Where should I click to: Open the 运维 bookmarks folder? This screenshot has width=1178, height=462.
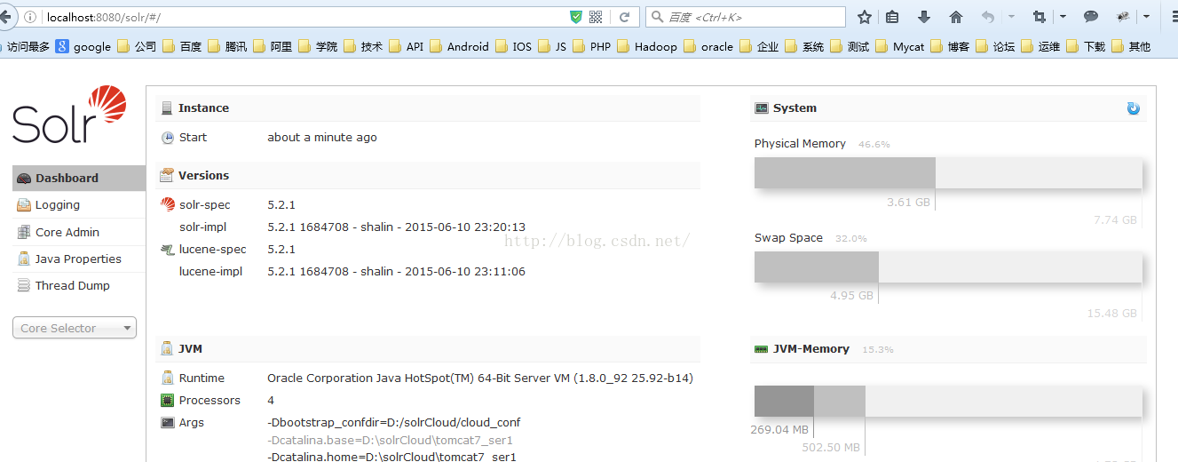pos(1040,47)
